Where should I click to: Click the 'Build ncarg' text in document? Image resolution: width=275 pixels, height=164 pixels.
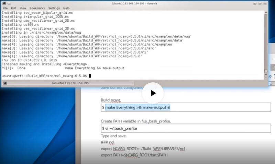pos(110,100)
